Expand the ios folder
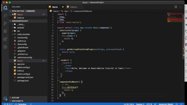 coord(28,31)
